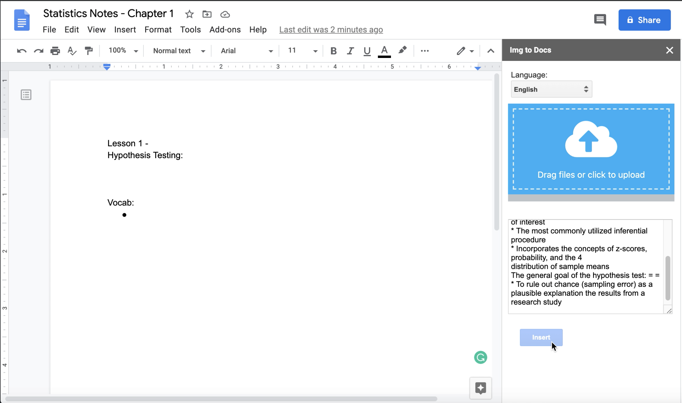Click the more options ellipsis icon
The image size is (682, 403).
click(425, 51)
